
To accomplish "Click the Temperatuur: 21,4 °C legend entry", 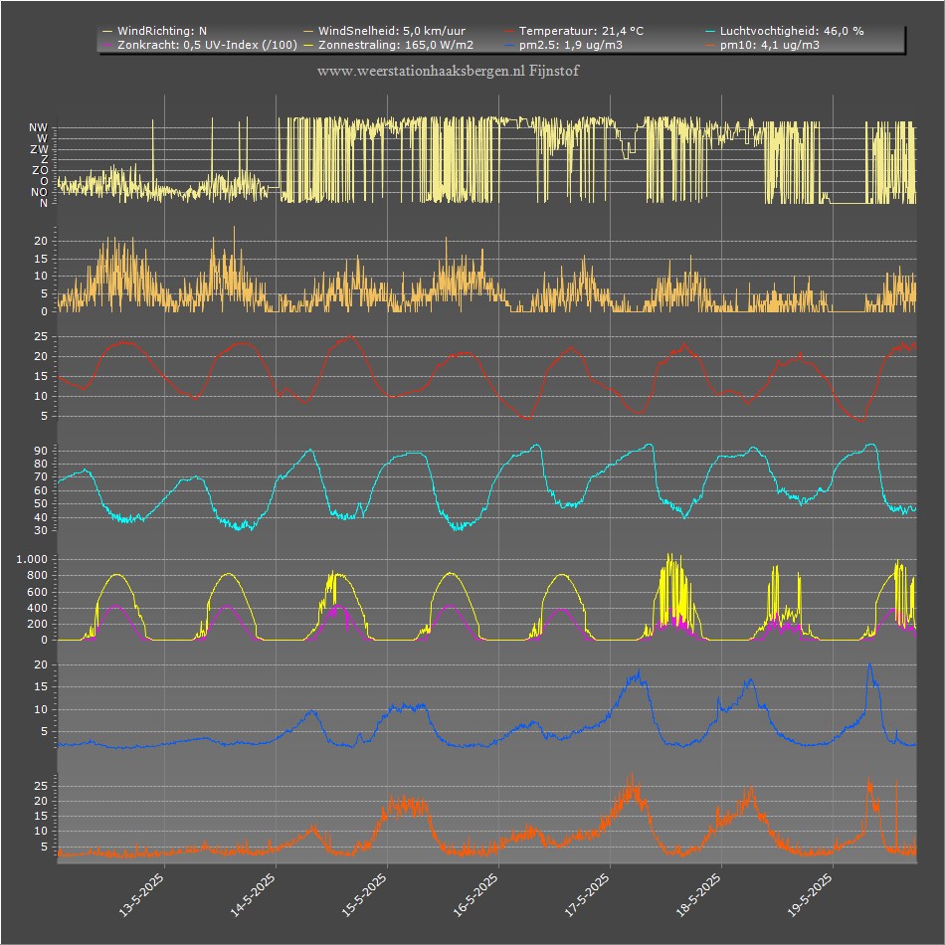I will click(x=574, y=31).
